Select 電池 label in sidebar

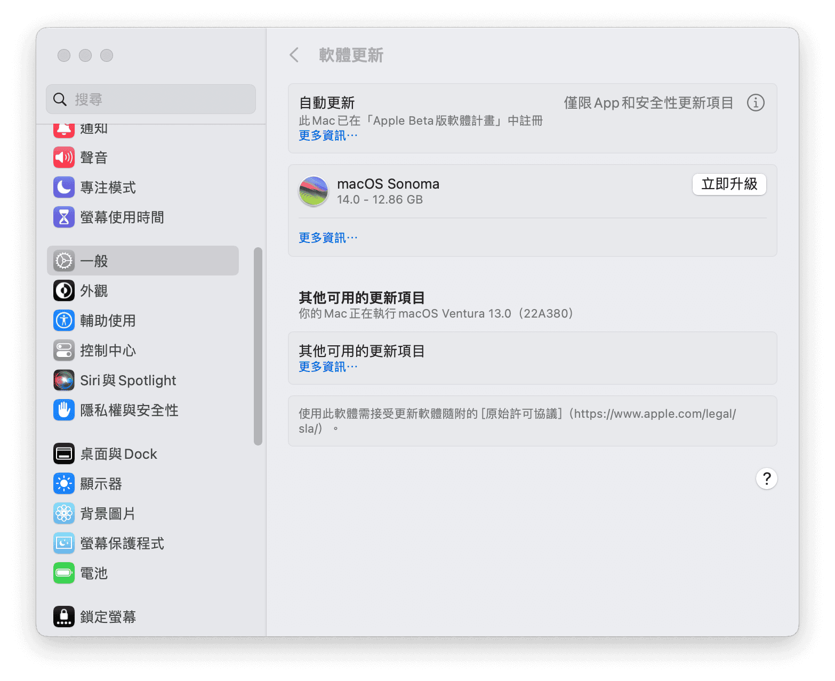pyautogui.click(x=94, y=573)
